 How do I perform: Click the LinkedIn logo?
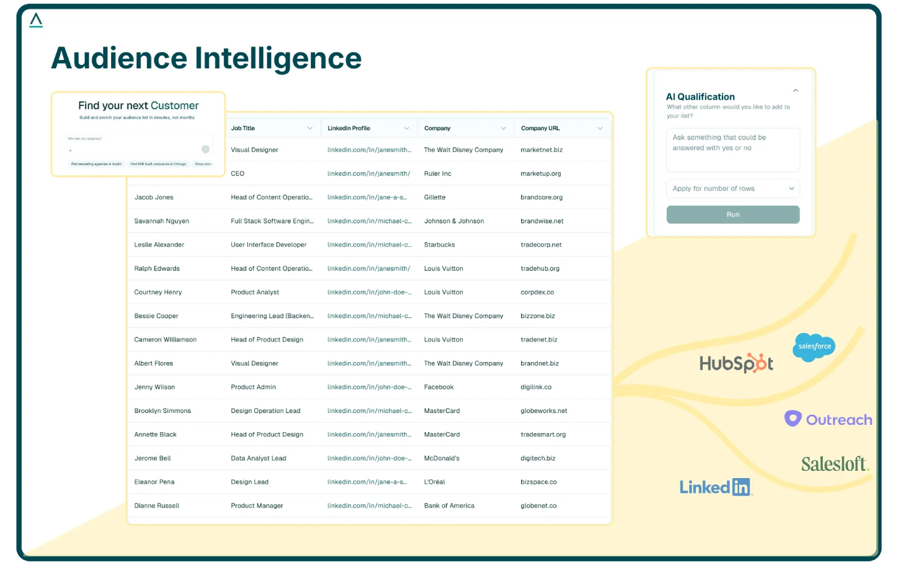[714, 487]
